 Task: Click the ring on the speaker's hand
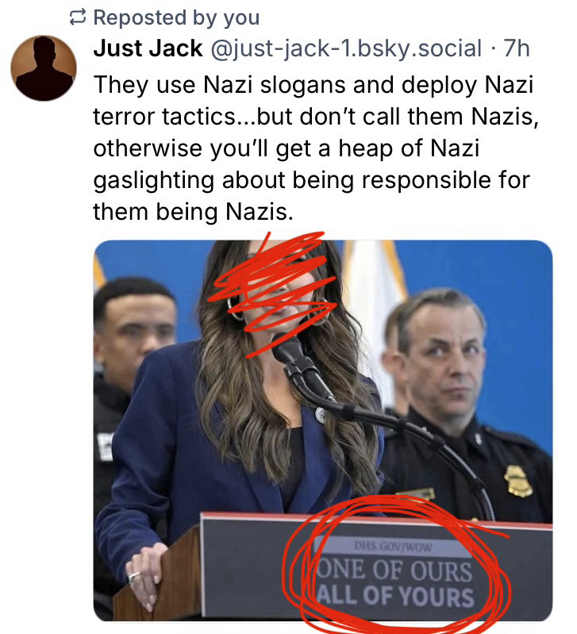point(134,576)
